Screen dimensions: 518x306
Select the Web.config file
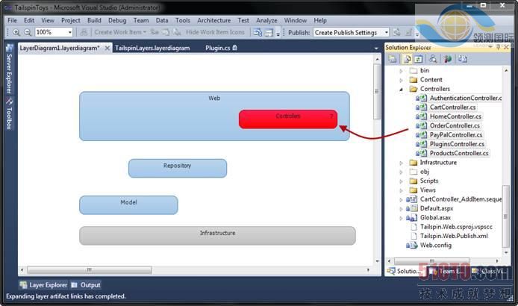435,245
